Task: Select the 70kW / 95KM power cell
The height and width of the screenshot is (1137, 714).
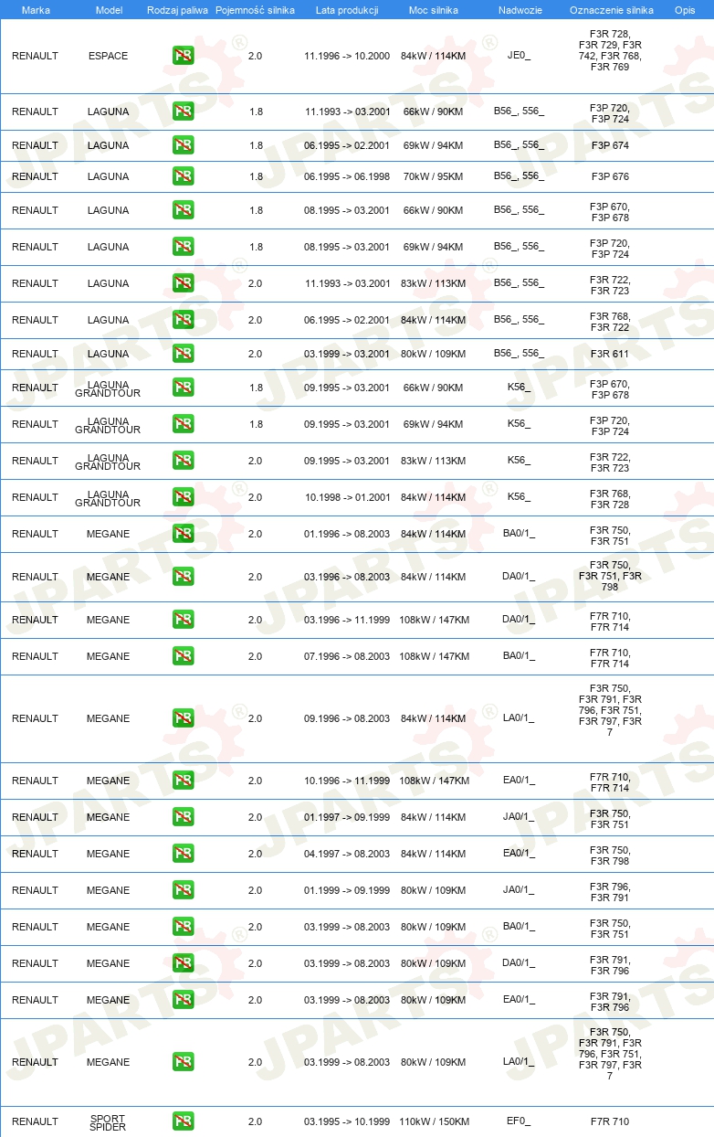Action: tap(434, 176)
